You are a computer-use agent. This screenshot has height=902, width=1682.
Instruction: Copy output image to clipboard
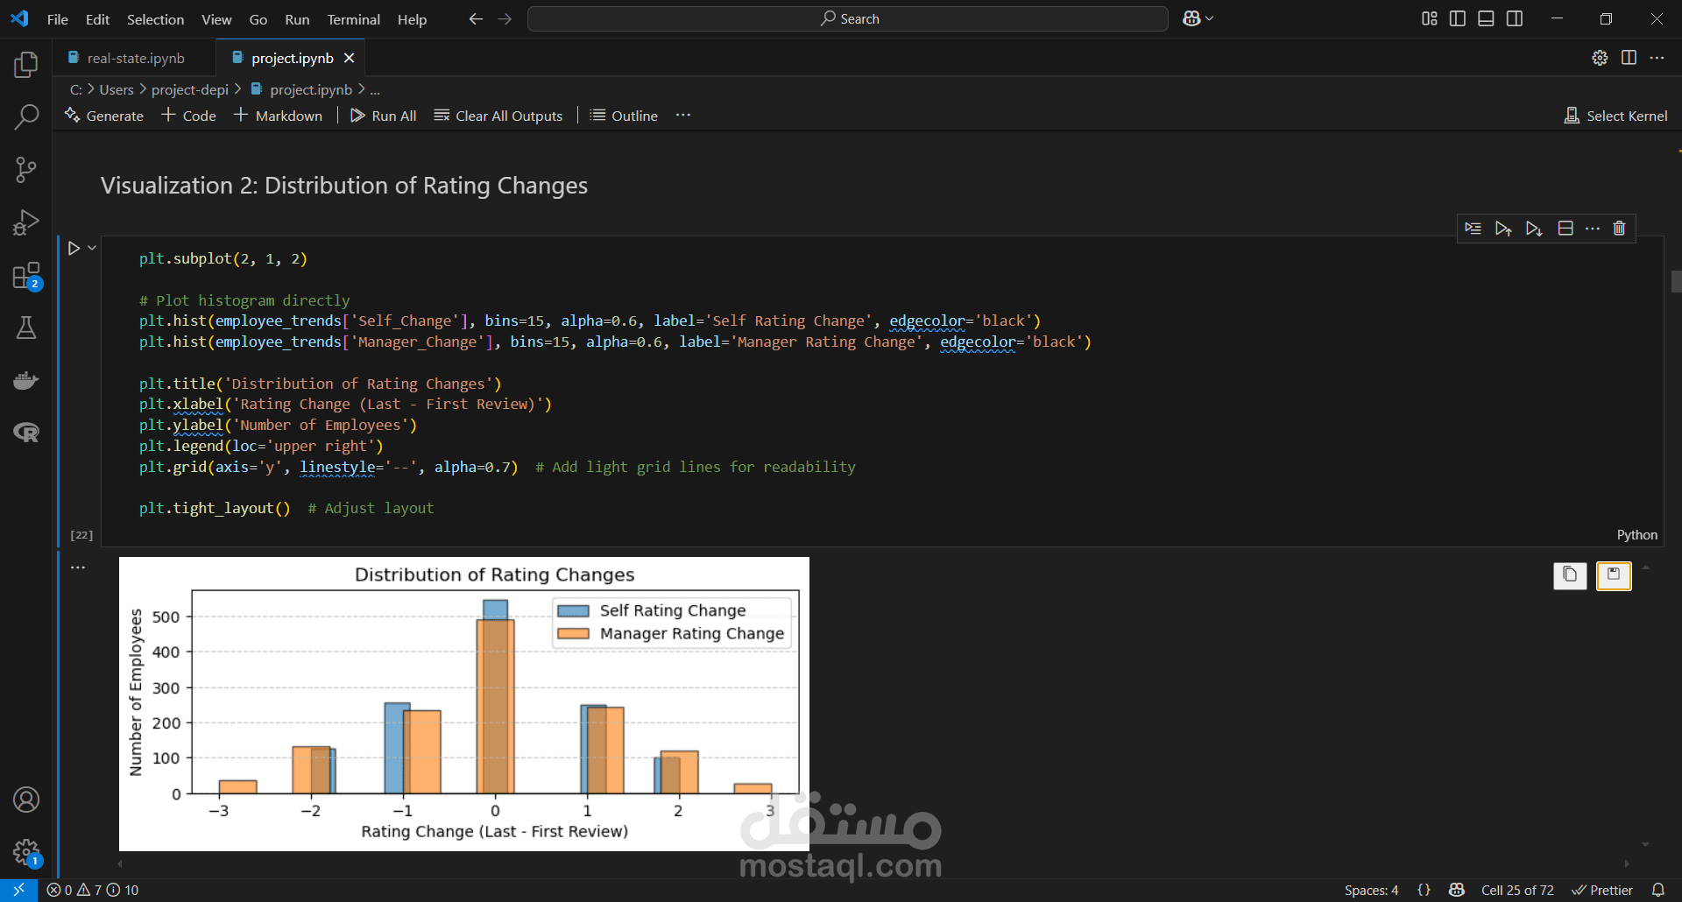(1570, 575)
